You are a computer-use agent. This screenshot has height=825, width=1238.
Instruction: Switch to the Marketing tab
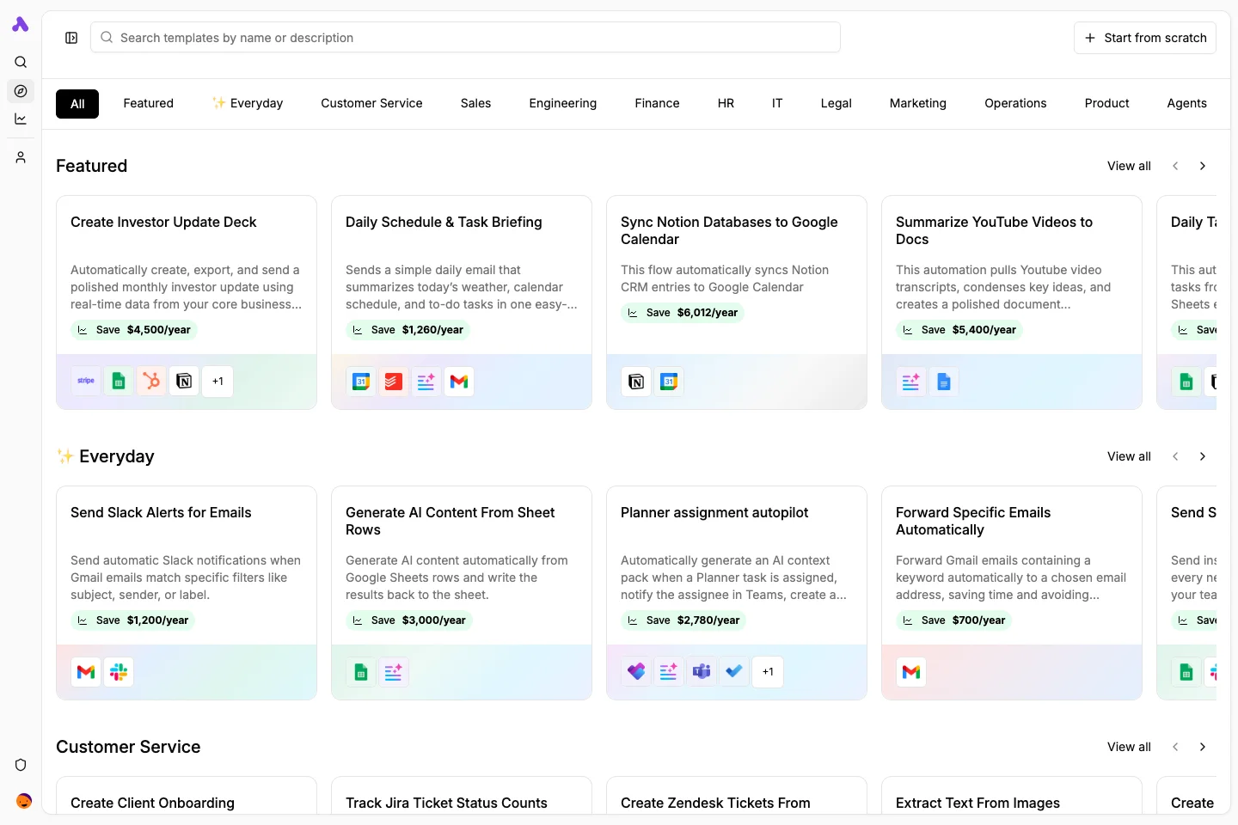point(918,103)
